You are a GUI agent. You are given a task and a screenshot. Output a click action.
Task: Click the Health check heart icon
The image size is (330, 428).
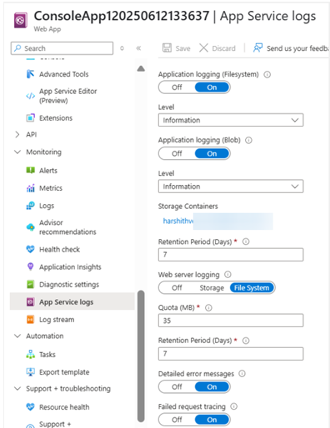pos(30,249)
